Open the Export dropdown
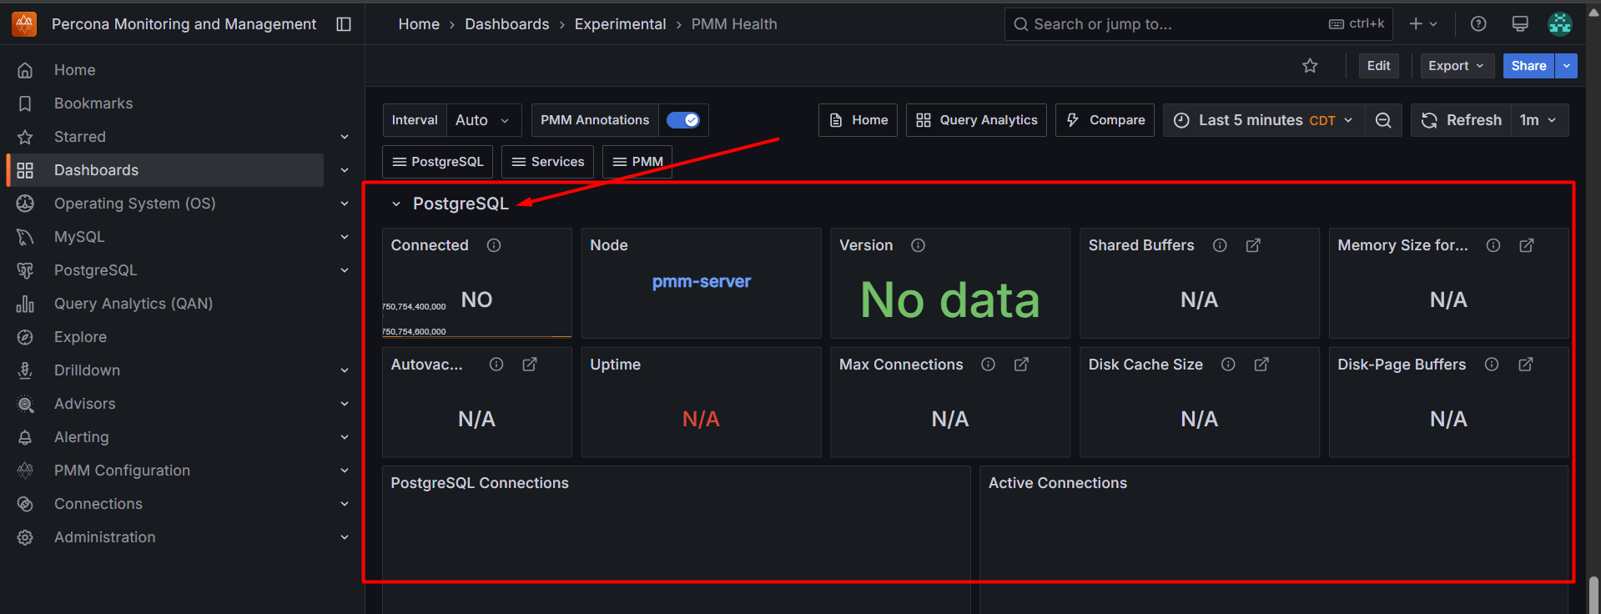Viewport: 1601px width, 614px height. (x=1457, y=66)
